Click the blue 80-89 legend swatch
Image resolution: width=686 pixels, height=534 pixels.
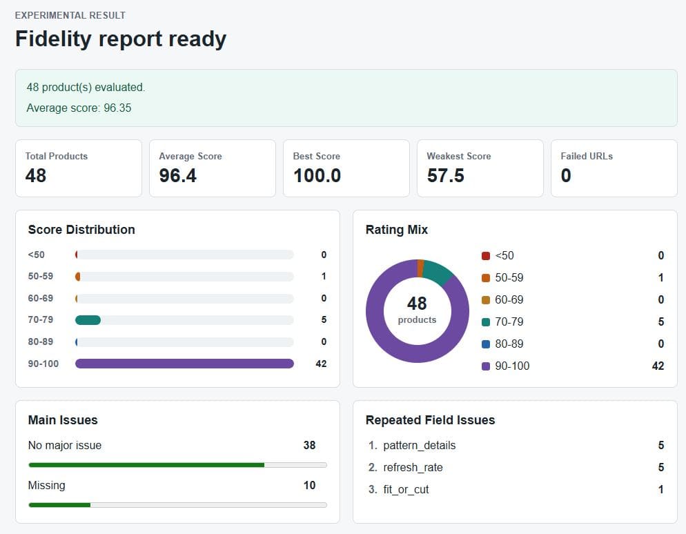(486, 344)
